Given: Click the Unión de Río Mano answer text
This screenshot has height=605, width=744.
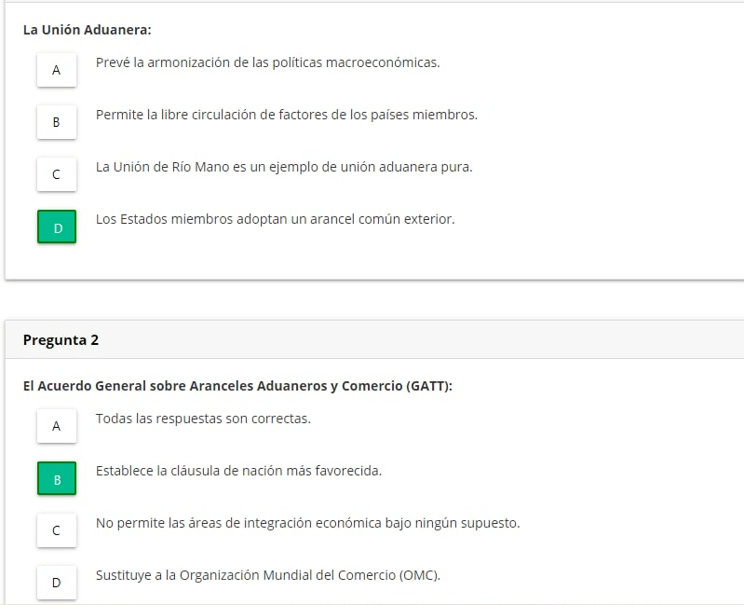Looking at the screenshot, I should [284, 167].
